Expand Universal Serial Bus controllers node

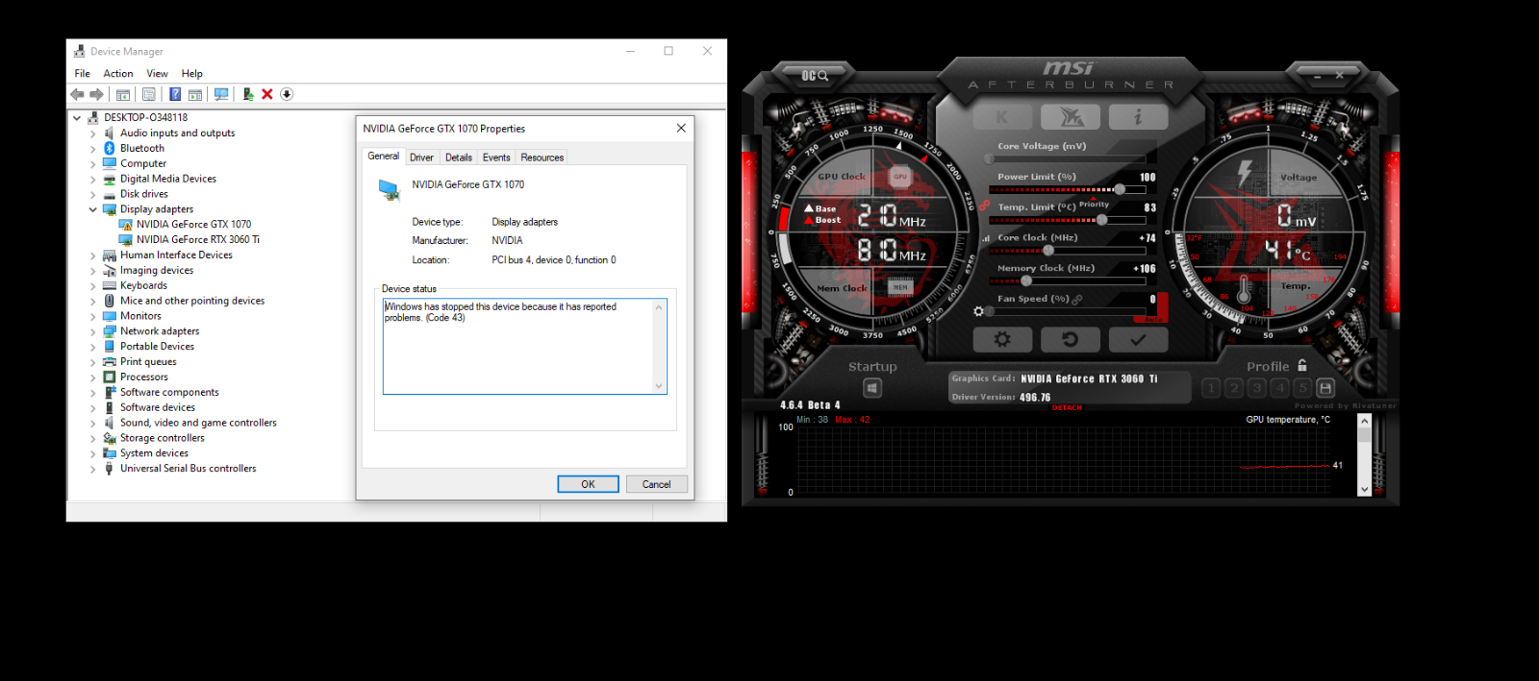coord(93,469)
